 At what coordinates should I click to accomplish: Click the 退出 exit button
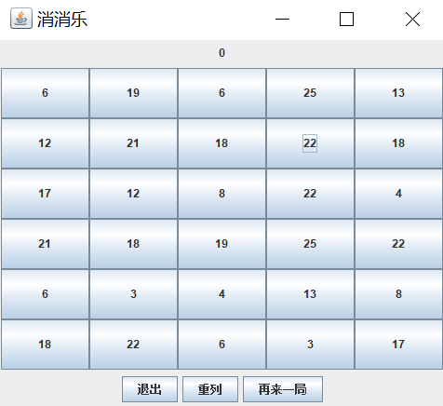pyautogui.click(x=150, y=389)
